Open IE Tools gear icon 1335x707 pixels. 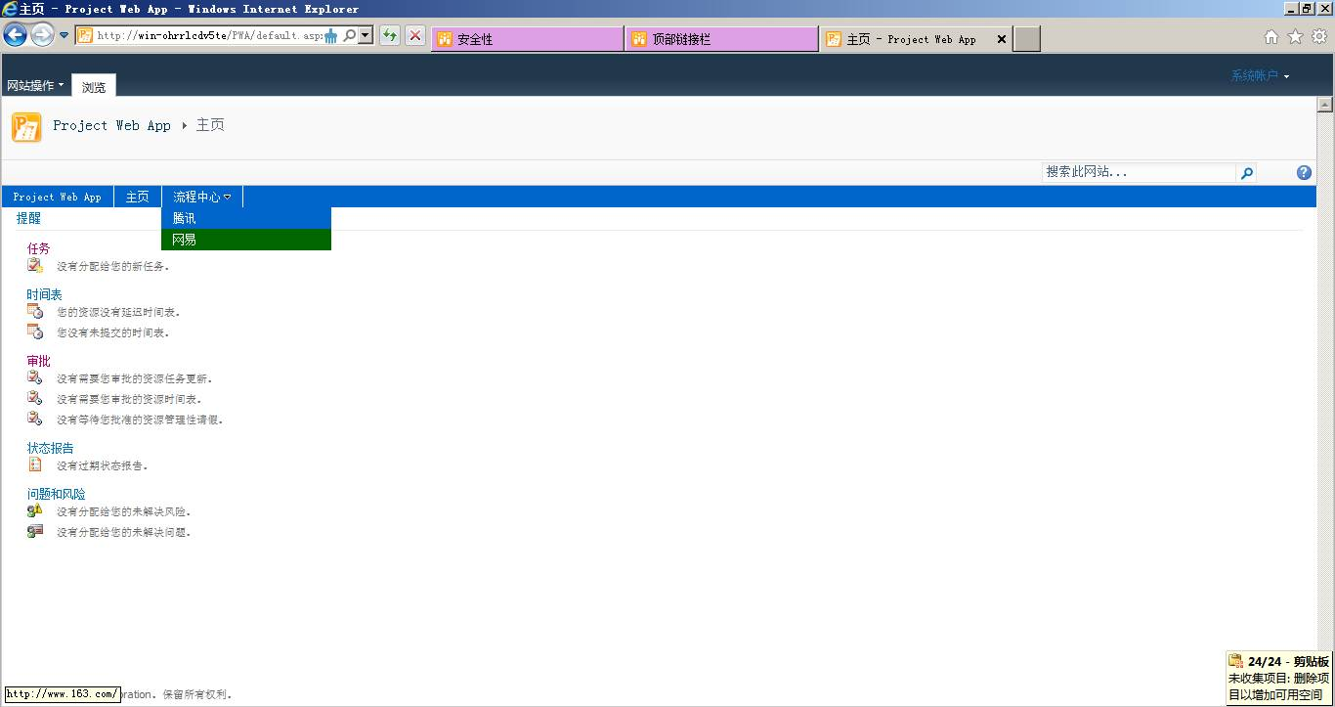pyautogui.click(x=1319, y=36)
